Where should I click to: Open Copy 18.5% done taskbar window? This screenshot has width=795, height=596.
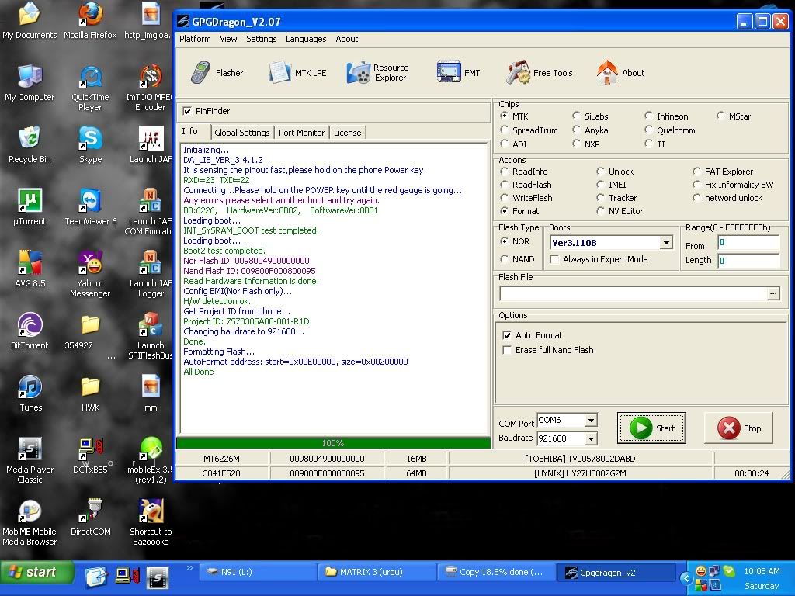coord(495,572)
